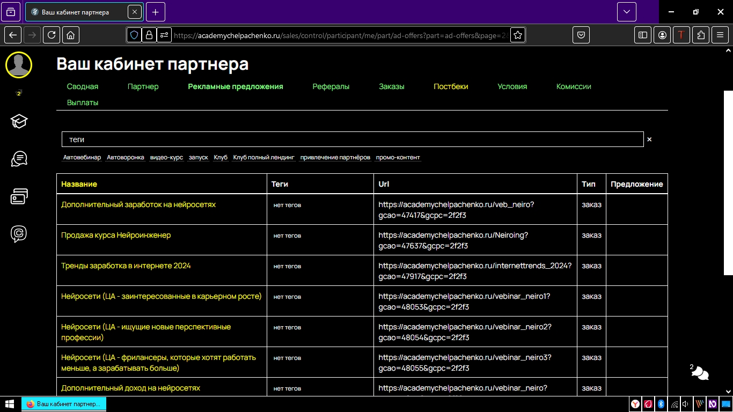This screenshot has height=412, width=733.
Task: Filter by the запуск tag
Action: (199, 158)
